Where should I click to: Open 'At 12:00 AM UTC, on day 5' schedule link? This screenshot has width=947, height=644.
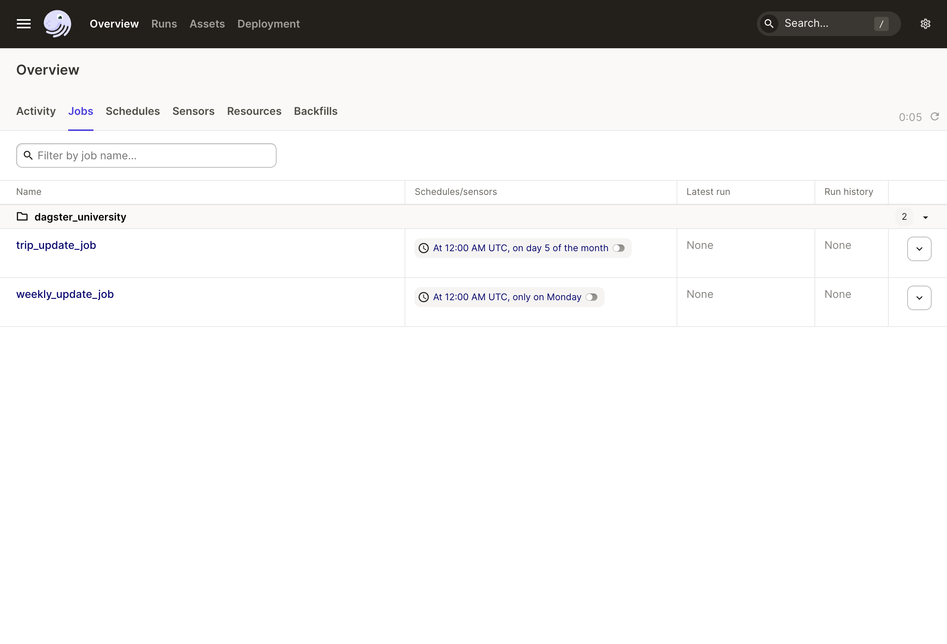click(x=520, y=248)
